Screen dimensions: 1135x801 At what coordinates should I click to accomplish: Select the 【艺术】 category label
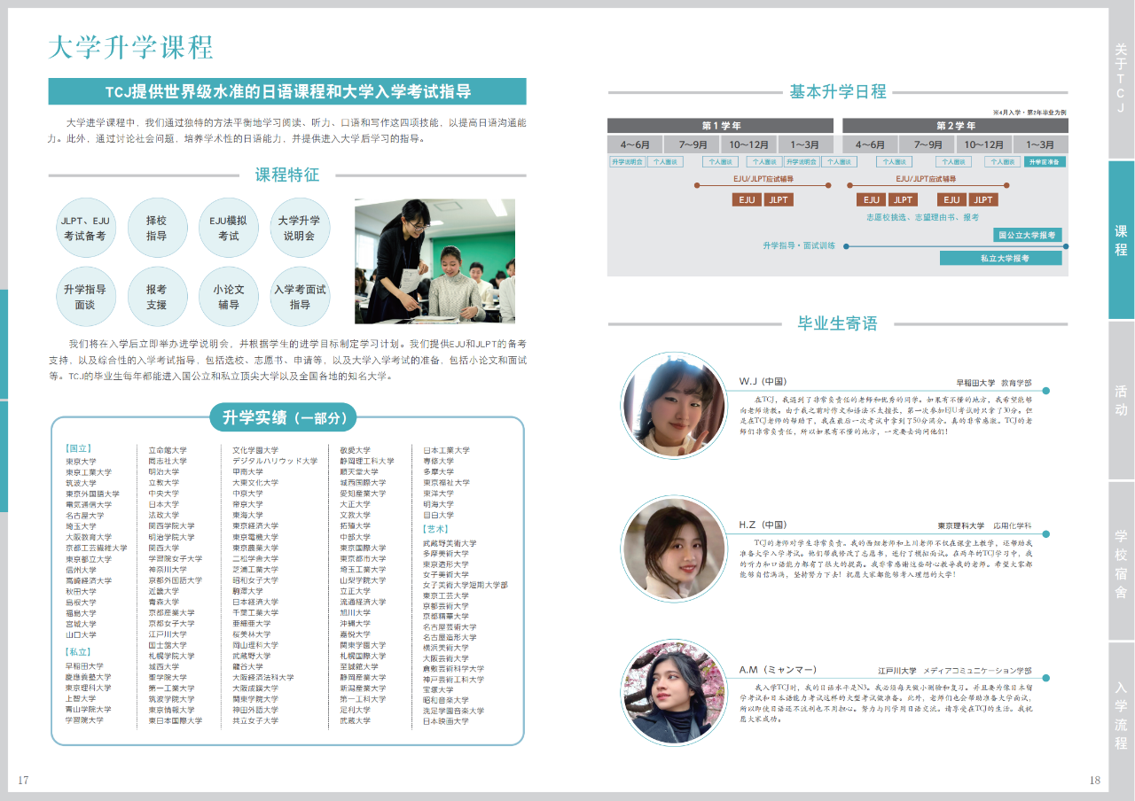[x=436, y=529]
